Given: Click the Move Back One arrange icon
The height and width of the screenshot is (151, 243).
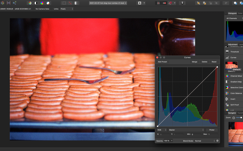Looking at the screenshot, I should point(204,3).
